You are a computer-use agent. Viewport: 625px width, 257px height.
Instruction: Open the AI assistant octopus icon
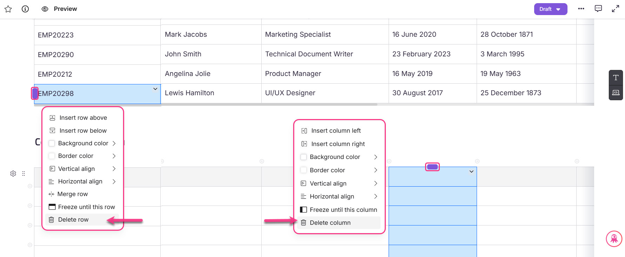click(x=614, y=239)
